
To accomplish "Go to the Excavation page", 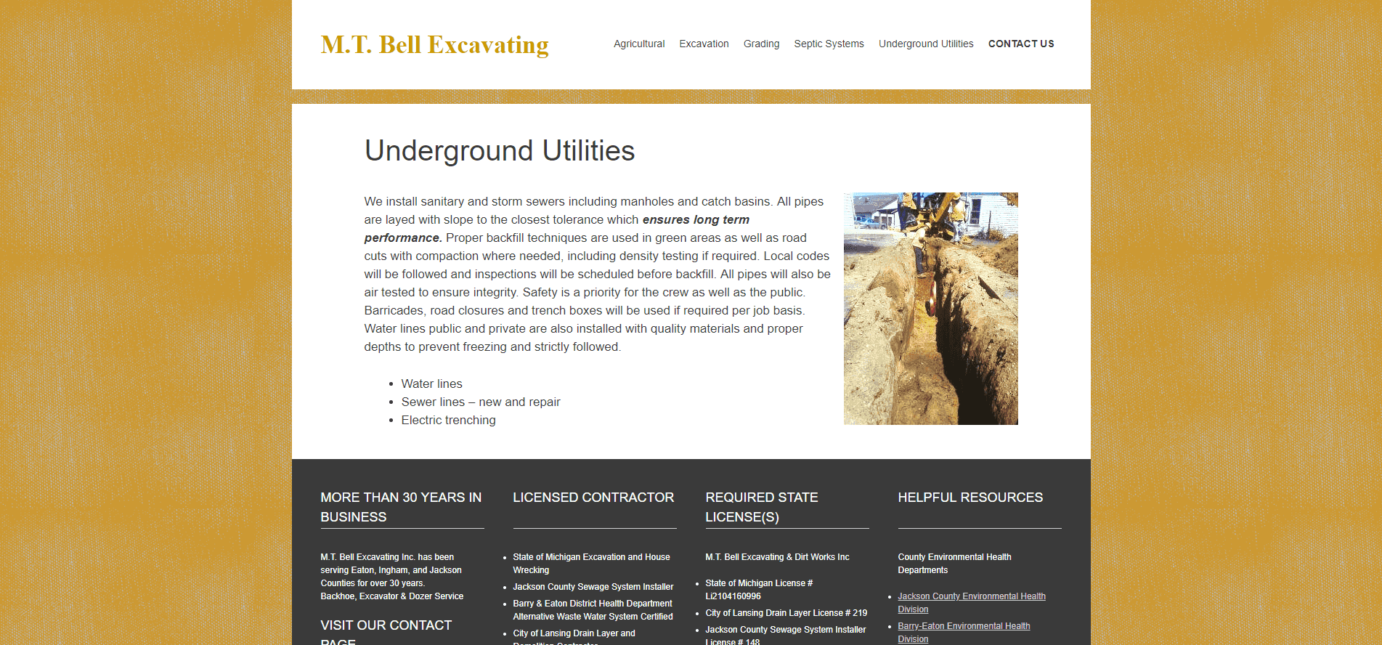I will point(704,44).
